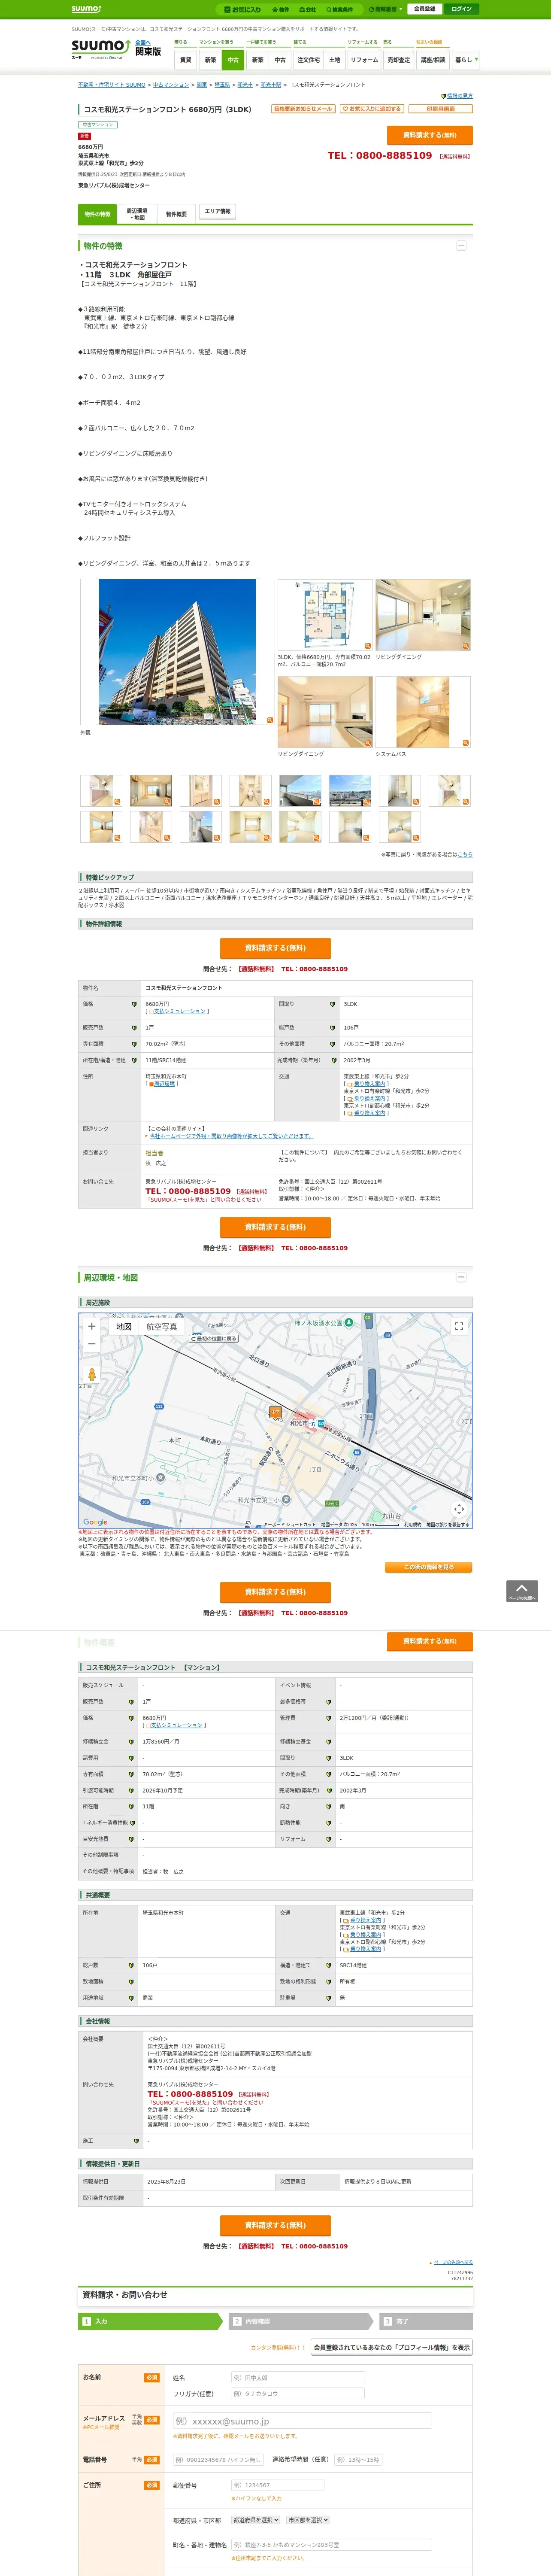
Task: Click the help icon beside その他面積 in details table
Action: coord(333,1044)
